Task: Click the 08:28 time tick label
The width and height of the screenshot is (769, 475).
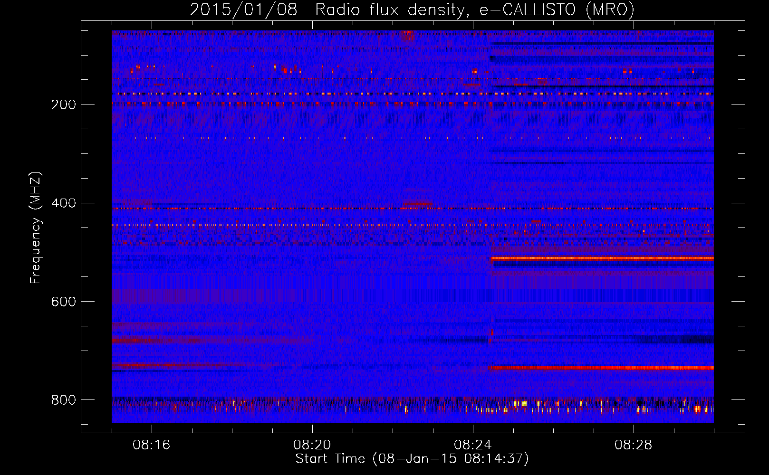Action: (634, 445)
